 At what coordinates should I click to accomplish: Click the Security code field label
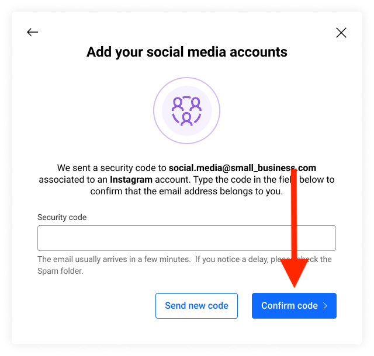pyautogui.click(x=62, y=217)
